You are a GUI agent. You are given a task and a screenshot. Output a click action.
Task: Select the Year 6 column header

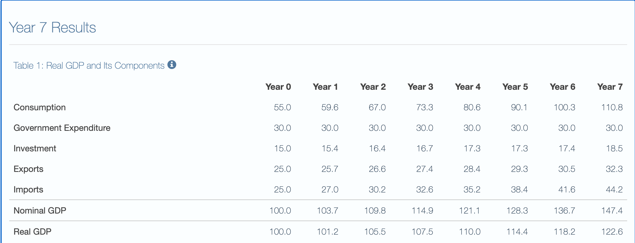point(563,87)
